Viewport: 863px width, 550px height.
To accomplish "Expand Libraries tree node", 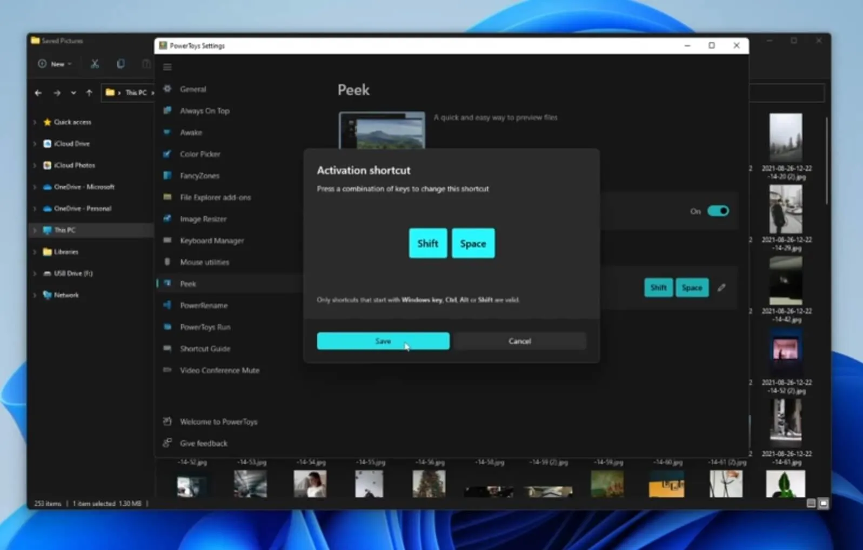I will (x=35, y=252).
